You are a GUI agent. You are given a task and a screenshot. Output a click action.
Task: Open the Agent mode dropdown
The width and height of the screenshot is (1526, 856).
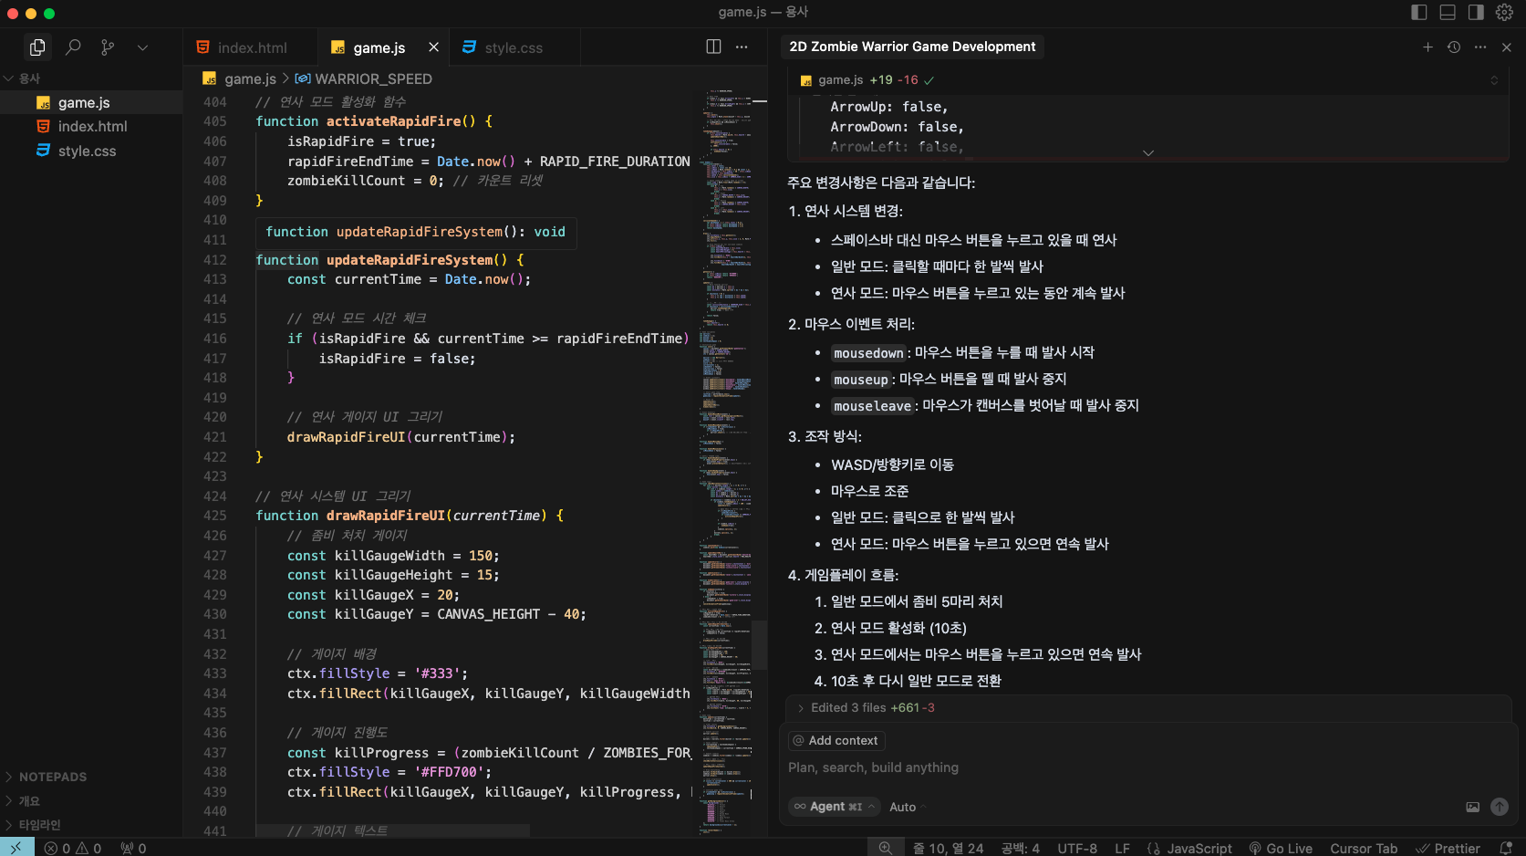coord(834,806)
